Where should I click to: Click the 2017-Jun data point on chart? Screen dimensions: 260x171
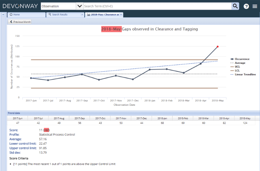[31, 78]
